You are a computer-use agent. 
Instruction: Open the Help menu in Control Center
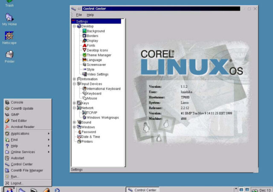click(90, 15)
